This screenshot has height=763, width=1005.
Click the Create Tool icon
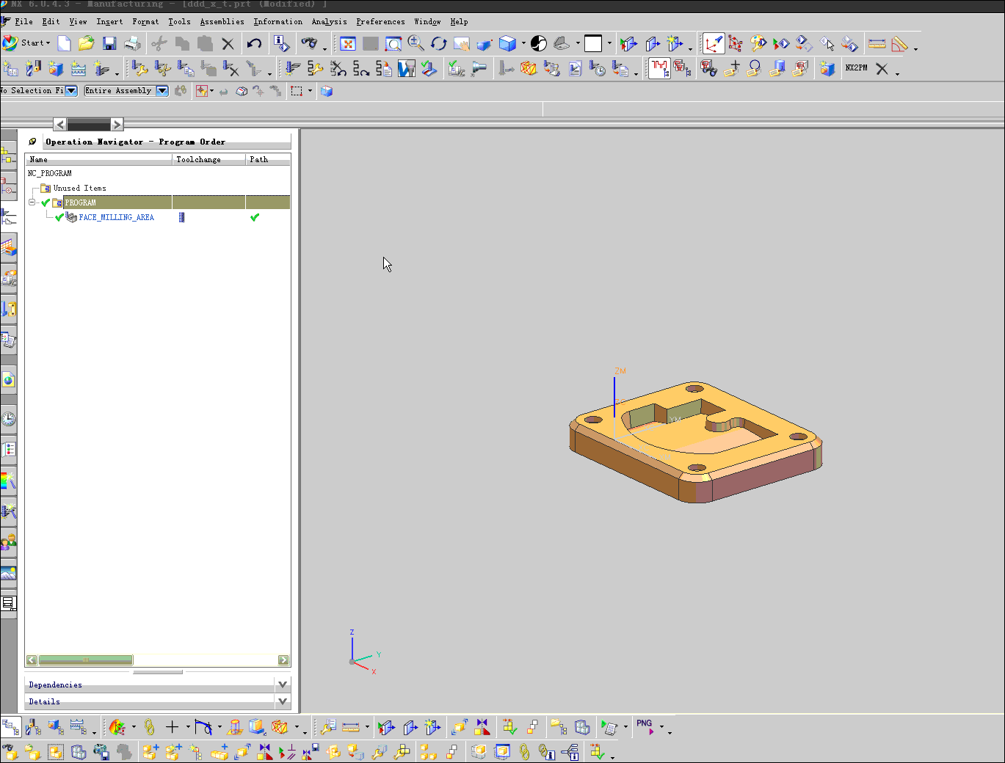(33, 69)
